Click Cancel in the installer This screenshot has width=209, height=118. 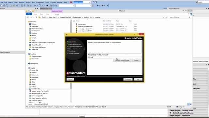[x=71, y=79]
